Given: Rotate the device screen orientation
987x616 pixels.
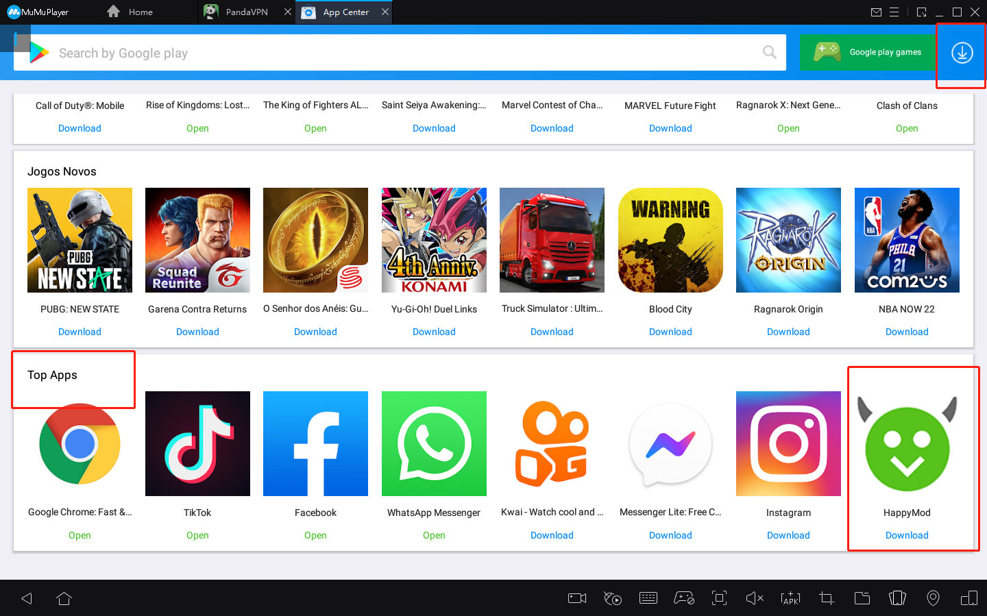Looking at the screenshot, I should (898, 597).
